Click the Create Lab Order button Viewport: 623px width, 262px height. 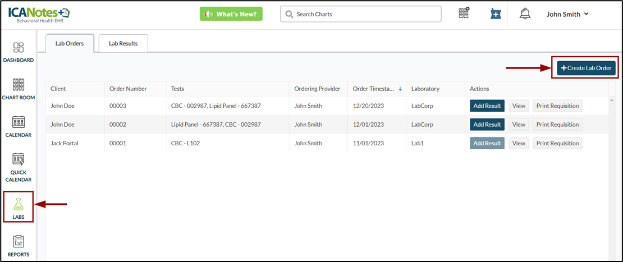coord(585,68)
